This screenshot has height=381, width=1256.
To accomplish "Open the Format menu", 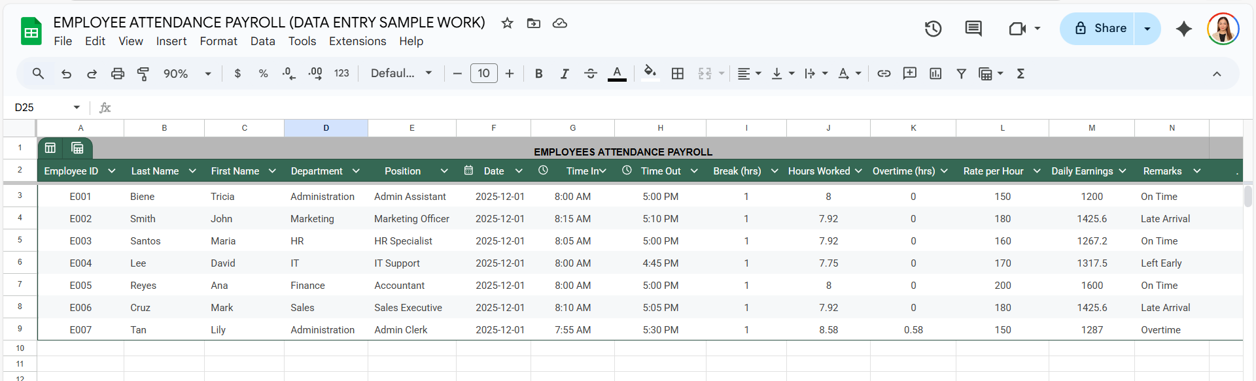I will coord(218,41).
